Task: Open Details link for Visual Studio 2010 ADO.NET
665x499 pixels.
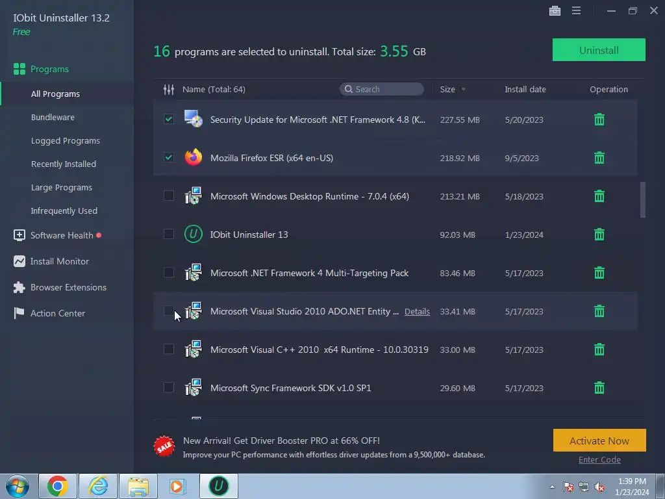Action: click(417, 311)
